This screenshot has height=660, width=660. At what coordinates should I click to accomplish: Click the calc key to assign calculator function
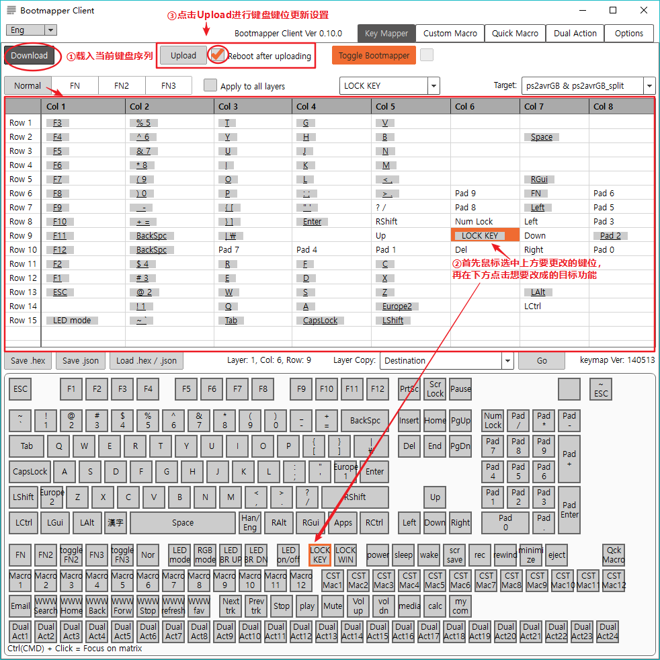[x=434, y=606]
